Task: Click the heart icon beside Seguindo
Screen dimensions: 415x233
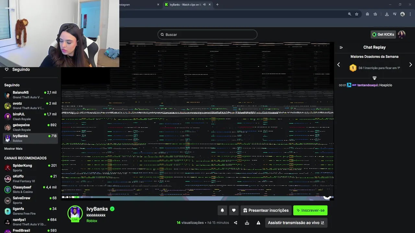Action: (x=6, y=69)
